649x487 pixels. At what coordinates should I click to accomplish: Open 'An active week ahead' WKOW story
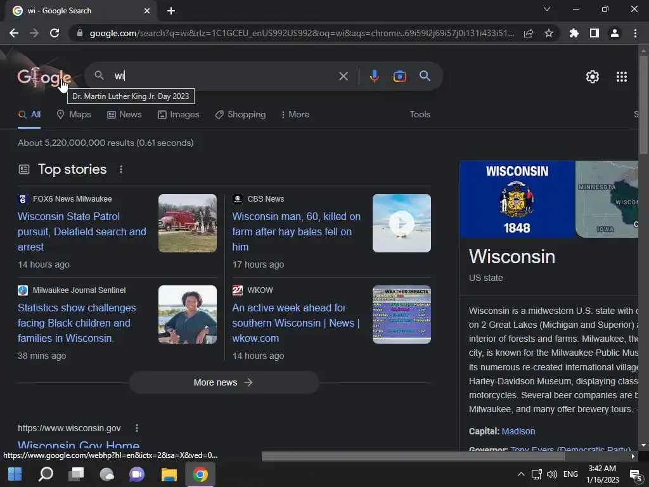tap(296, 323)
